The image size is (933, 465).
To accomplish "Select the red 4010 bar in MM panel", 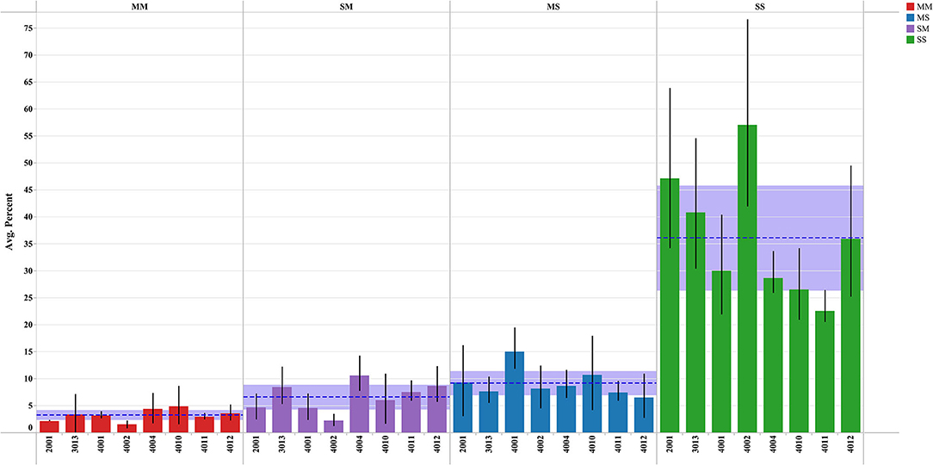I will click(x=178, y=419).
